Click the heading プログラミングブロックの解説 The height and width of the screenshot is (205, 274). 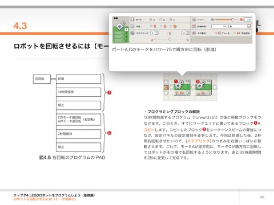(174, 112)
